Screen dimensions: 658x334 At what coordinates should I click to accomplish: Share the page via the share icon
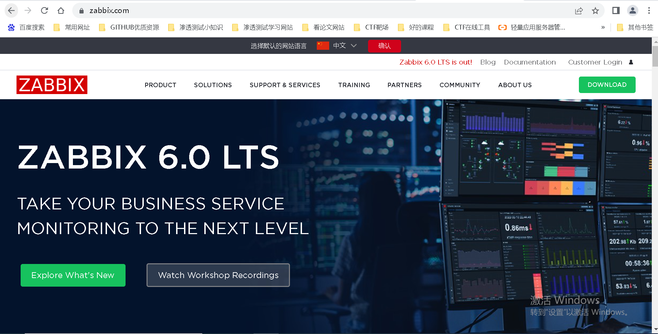click(579, 11)
